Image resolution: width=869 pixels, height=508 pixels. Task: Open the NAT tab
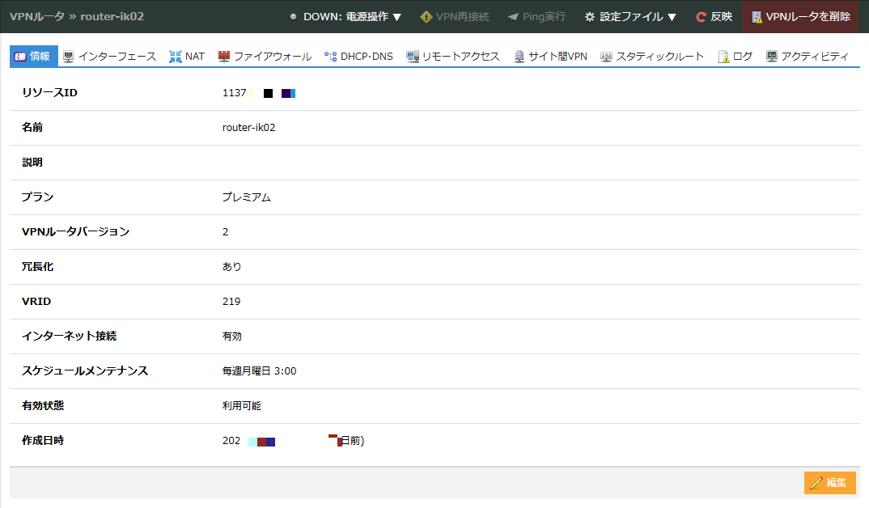point(187,57)
